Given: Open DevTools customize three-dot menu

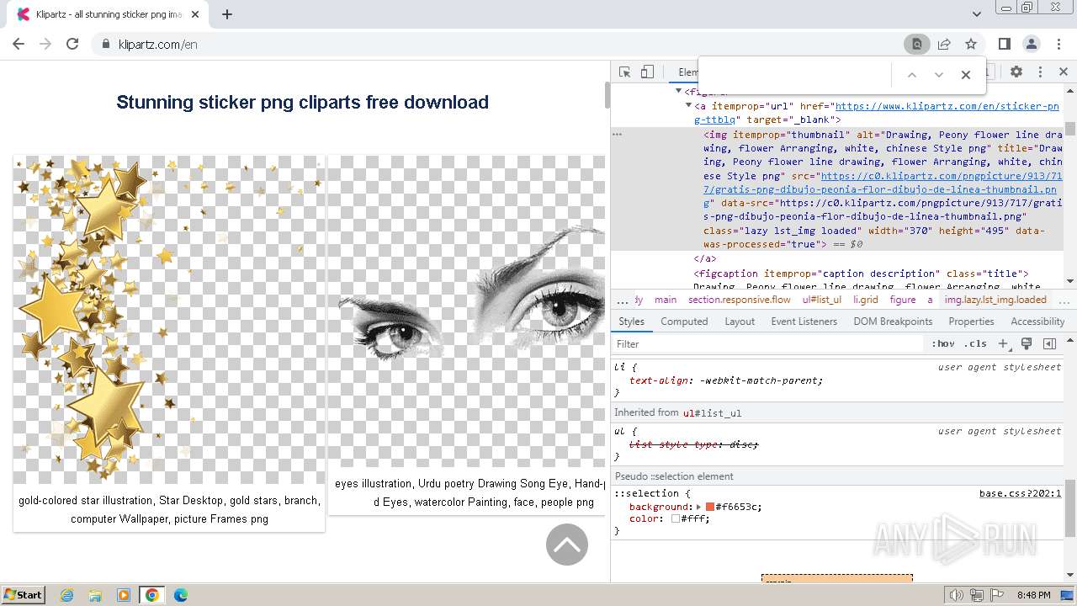Looking at the screenshot, I should pos(1040,72).
